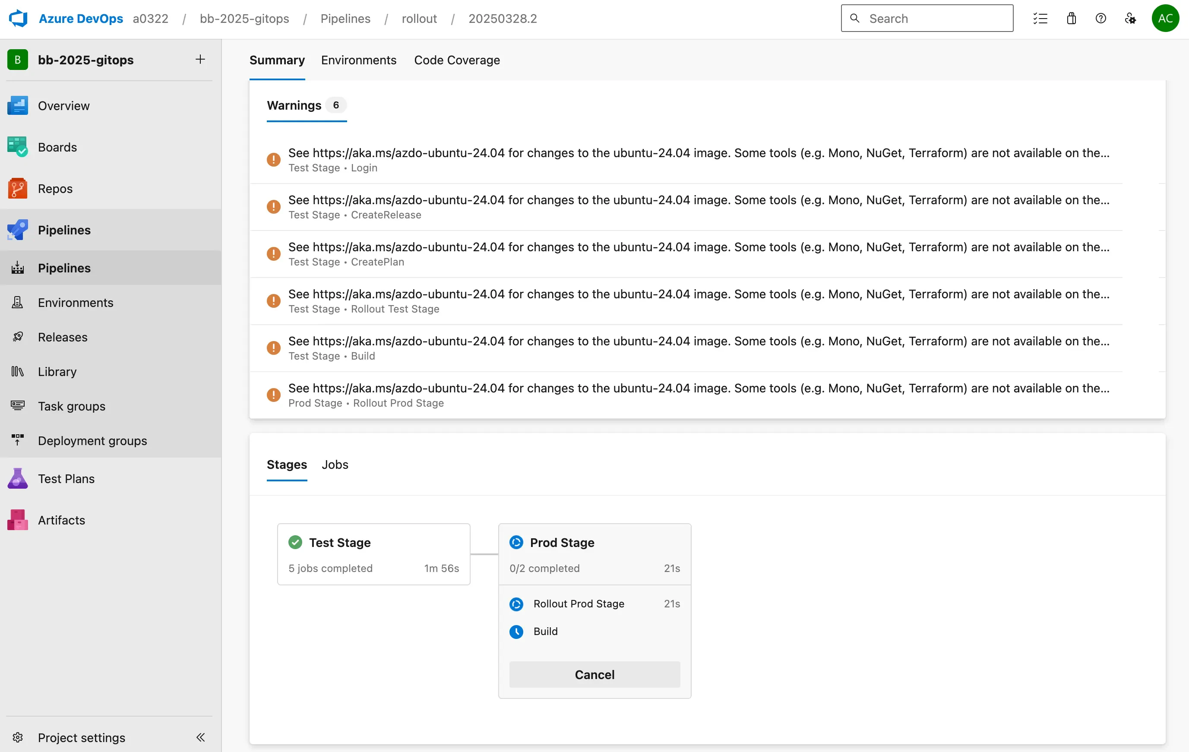Open the user settings icon
1189x752 pixels.
[1130, 19]
